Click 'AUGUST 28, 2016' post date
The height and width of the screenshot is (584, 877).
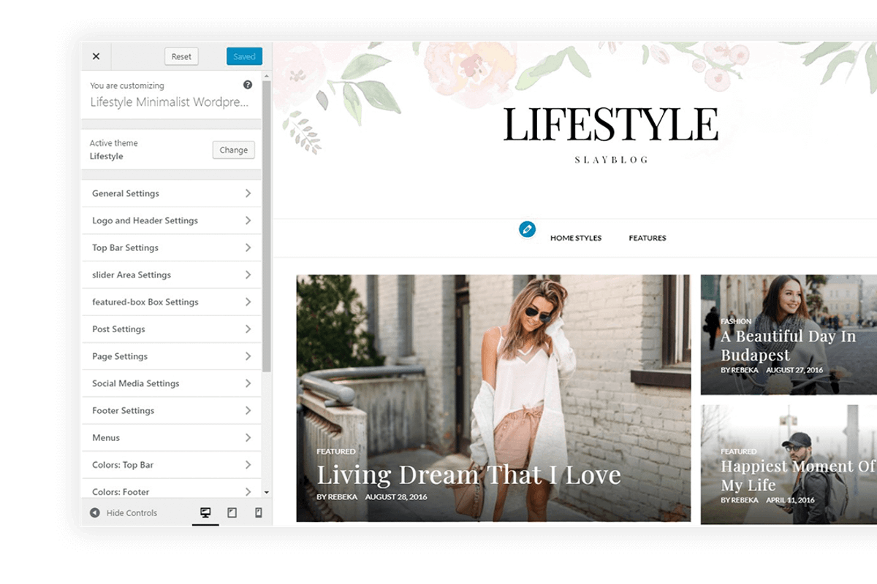click(x=396, y=497)
